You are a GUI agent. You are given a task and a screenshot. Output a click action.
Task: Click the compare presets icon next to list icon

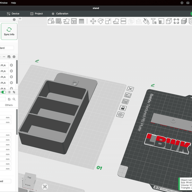click(14, 92)
